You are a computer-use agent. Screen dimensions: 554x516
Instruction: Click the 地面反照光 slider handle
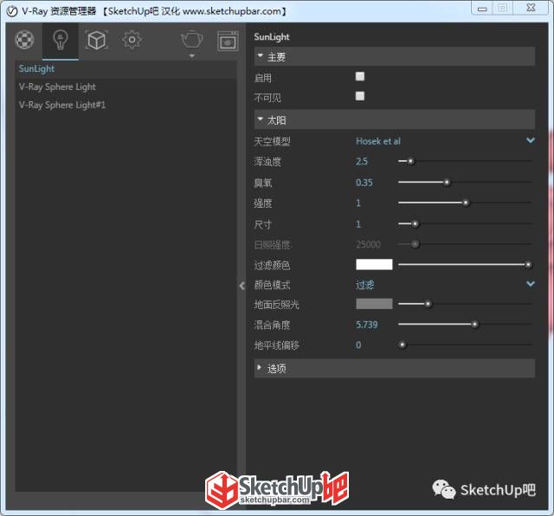[x=428, y=304]
